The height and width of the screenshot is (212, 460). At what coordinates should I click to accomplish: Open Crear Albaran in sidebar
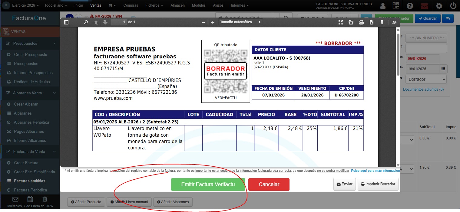pos(26,104)
